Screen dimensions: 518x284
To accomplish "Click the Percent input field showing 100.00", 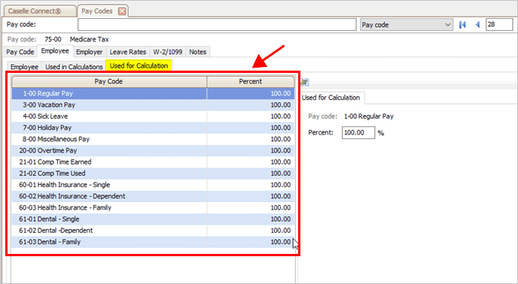I will 358,132.
